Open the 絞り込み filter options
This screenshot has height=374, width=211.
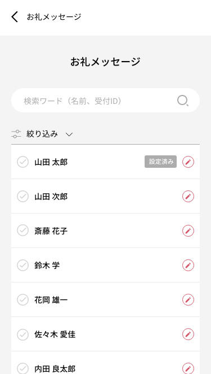pos(42,134)
